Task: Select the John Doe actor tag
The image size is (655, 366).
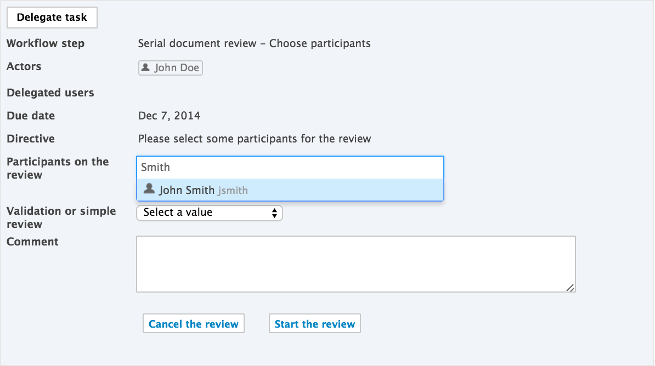Action: 171,67
